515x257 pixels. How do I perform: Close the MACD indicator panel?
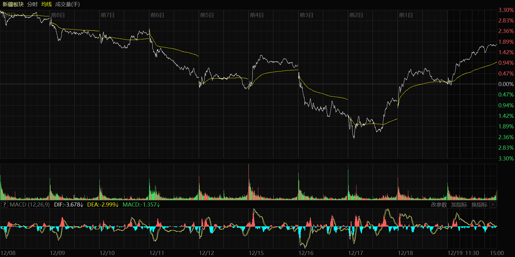click(x=493, y=204)
